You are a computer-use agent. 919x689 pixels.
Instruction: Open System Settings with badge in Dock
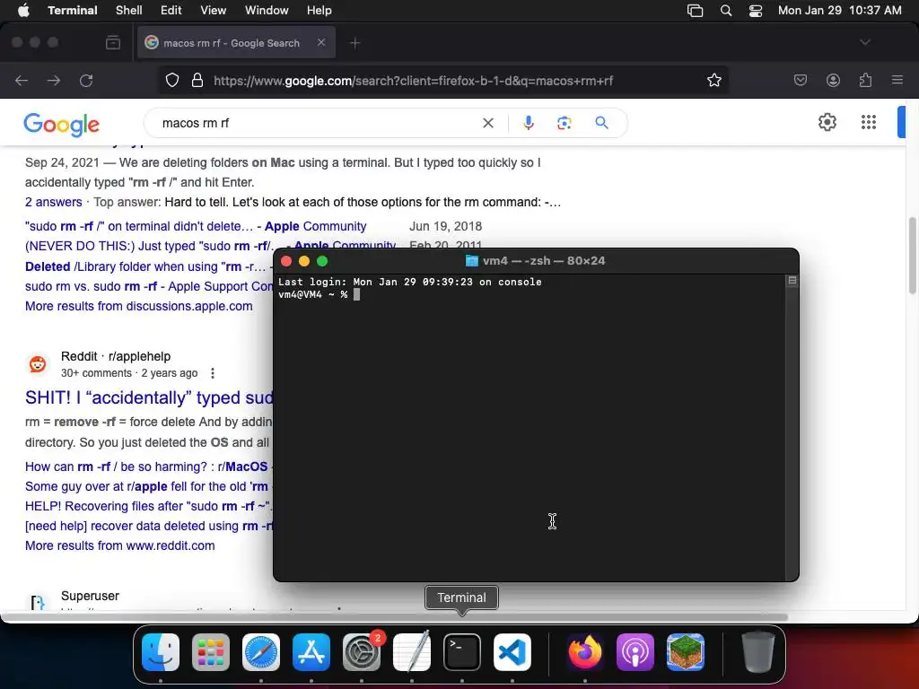click(x=362, y=652)
